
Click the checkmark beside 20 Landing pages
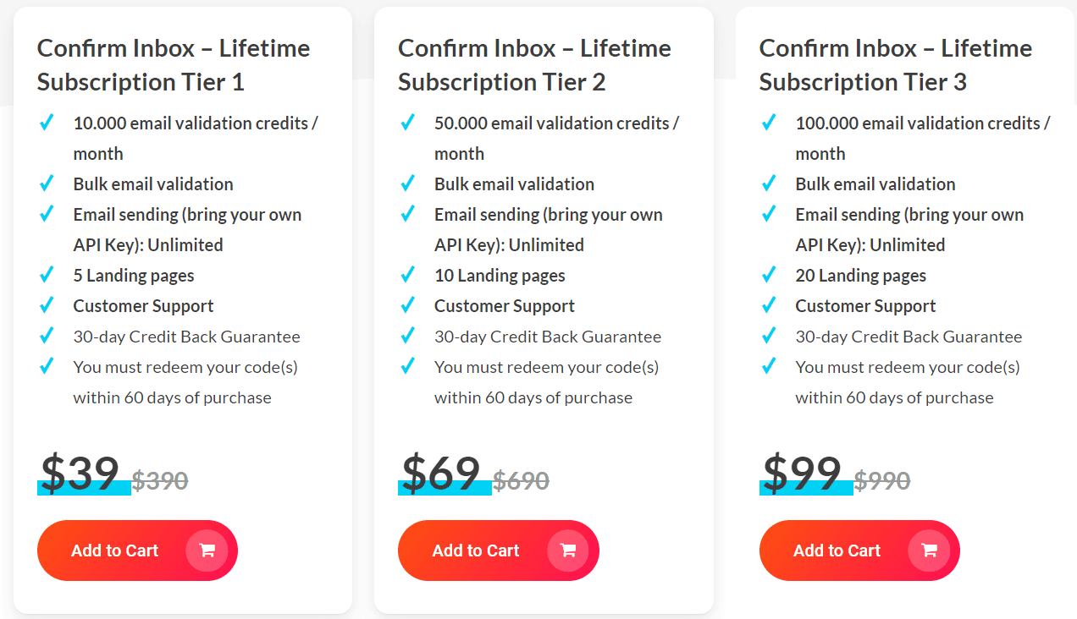point(769,275)
